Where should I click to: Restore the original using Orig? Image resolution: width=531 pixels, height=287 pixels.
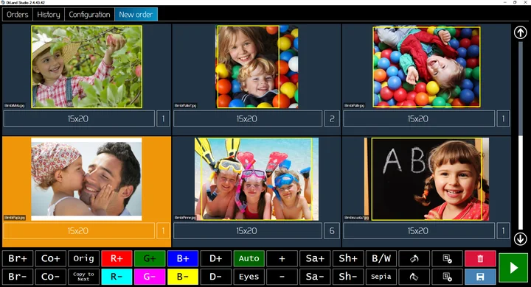83,258
